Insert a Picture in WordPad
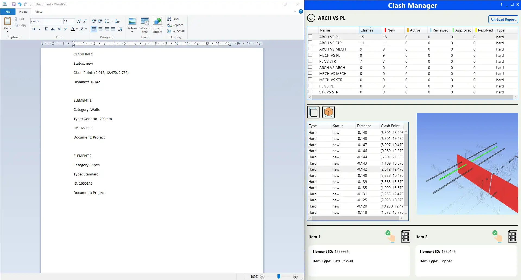The width and height of the screenshot is (521, 280). pos(132,25)
